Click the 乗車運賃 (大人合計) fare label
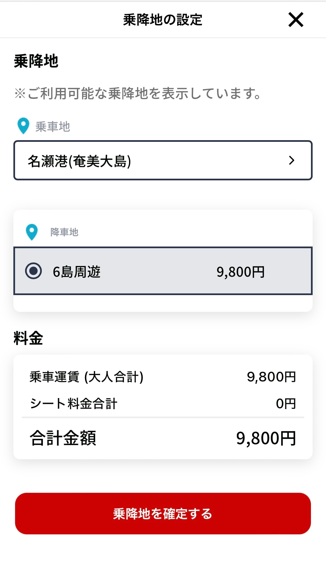 click(x=86, y=377)
